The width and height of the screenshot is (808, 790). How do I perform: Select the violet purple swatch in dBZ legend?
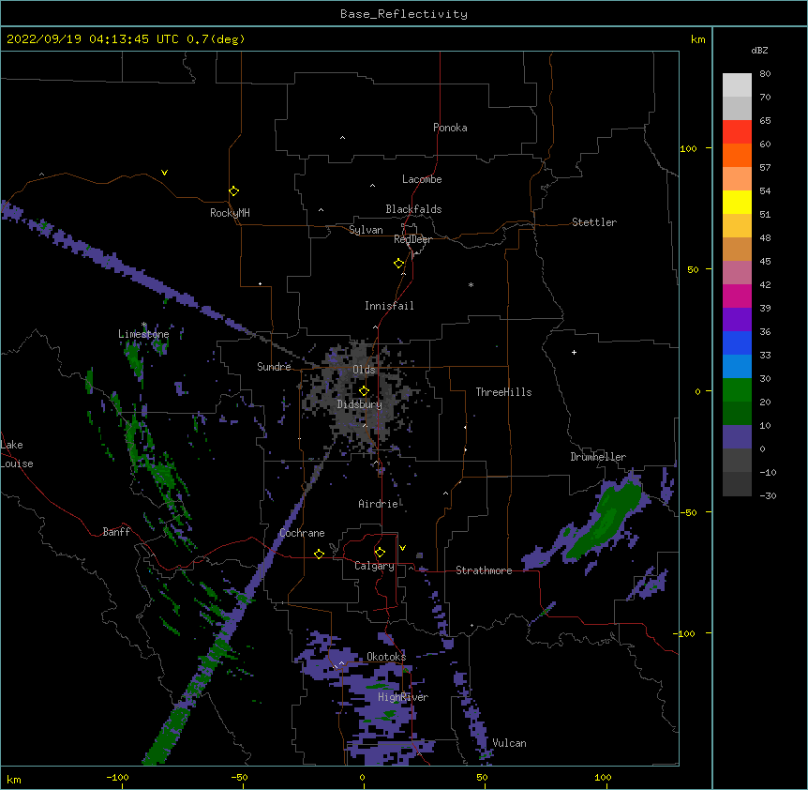click(737, 319)
